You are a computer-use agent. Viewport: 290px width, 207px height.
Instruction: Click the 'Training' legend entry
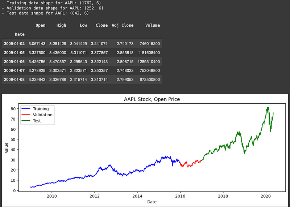(41, 109)
